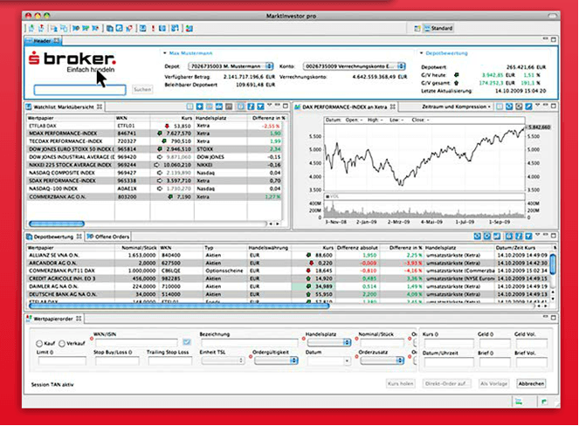
Task: Click the leftmost refresh icon in the Depotbewertung panel toolbar
Action: (x=477, y=237)
